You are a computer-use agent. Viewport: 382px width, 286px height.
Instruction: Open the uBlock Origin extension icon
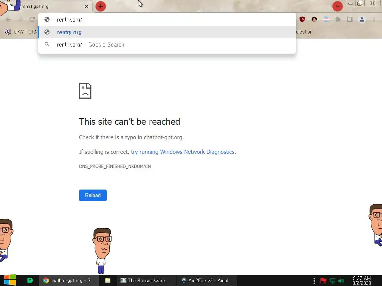pos(302,19)
